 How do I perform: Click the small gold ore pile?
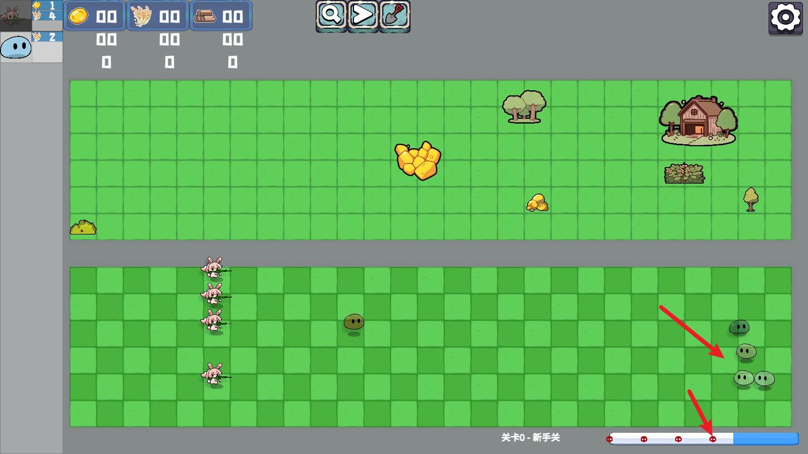pyautogui.click(x=537, y=203)
